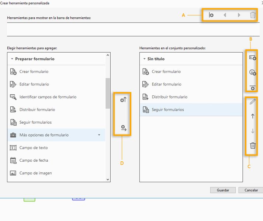Select 'Identificar campos de formulario' text

[48, 97]
